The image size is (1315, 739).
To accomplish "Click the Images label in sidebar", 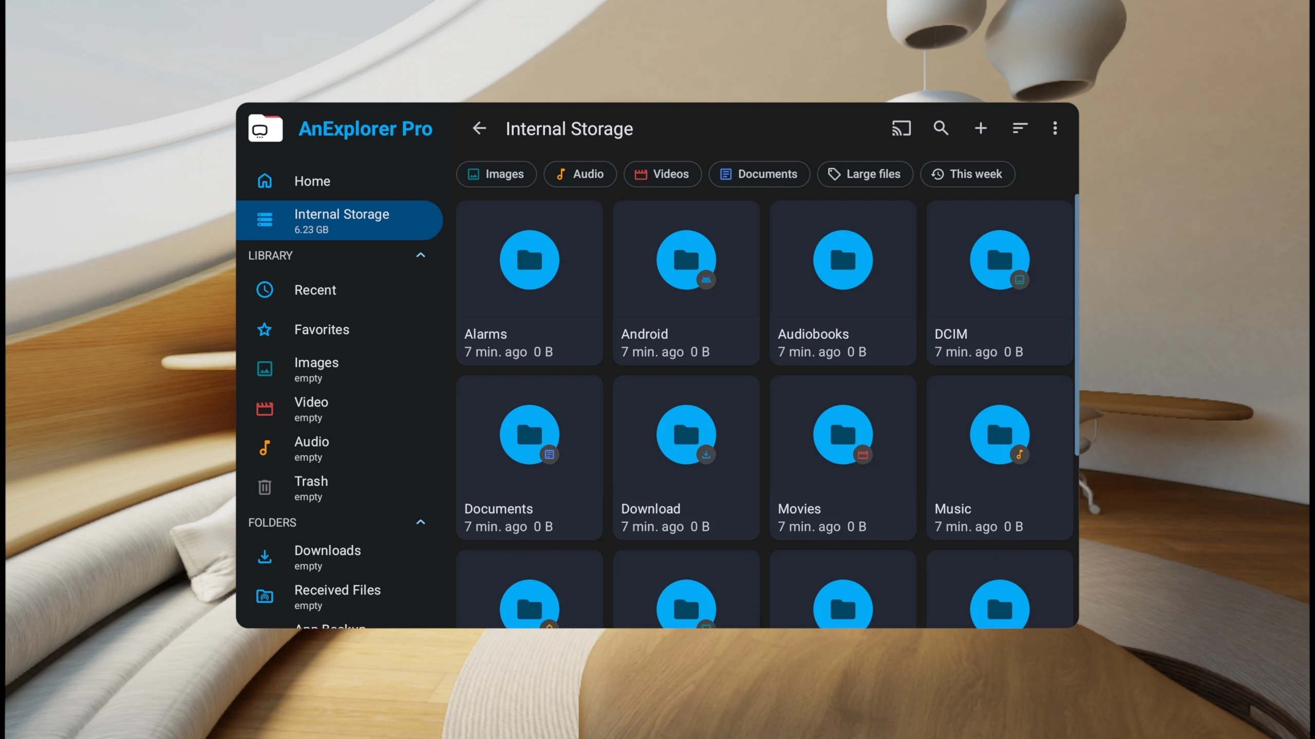I will click(x=316, y=363).
